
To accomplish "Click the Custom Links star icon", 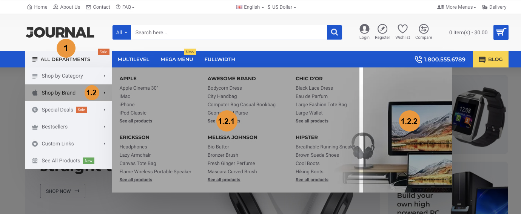I will 35,144.
